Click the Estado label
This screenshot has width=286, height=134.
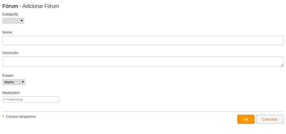8,76
